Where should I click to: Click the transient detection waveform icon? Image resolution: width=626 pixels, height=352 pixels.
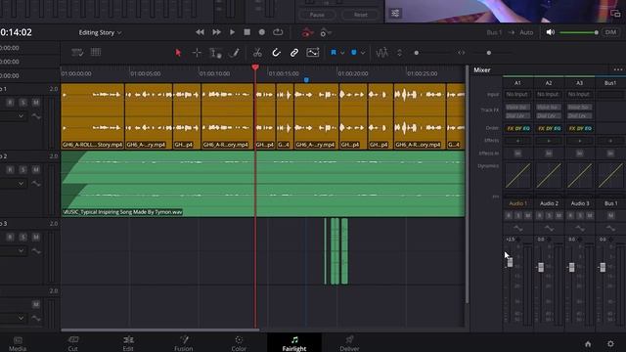click(x=382, y=53)
